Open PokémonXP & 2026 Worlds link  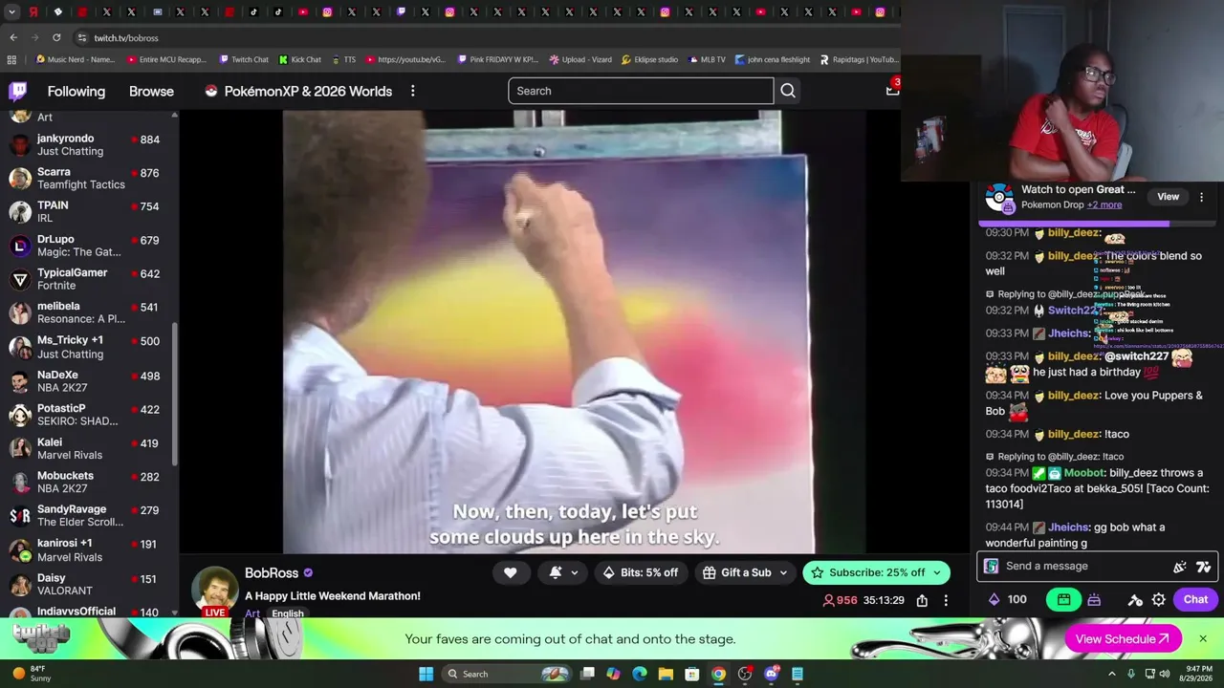(x=298, y=91)
